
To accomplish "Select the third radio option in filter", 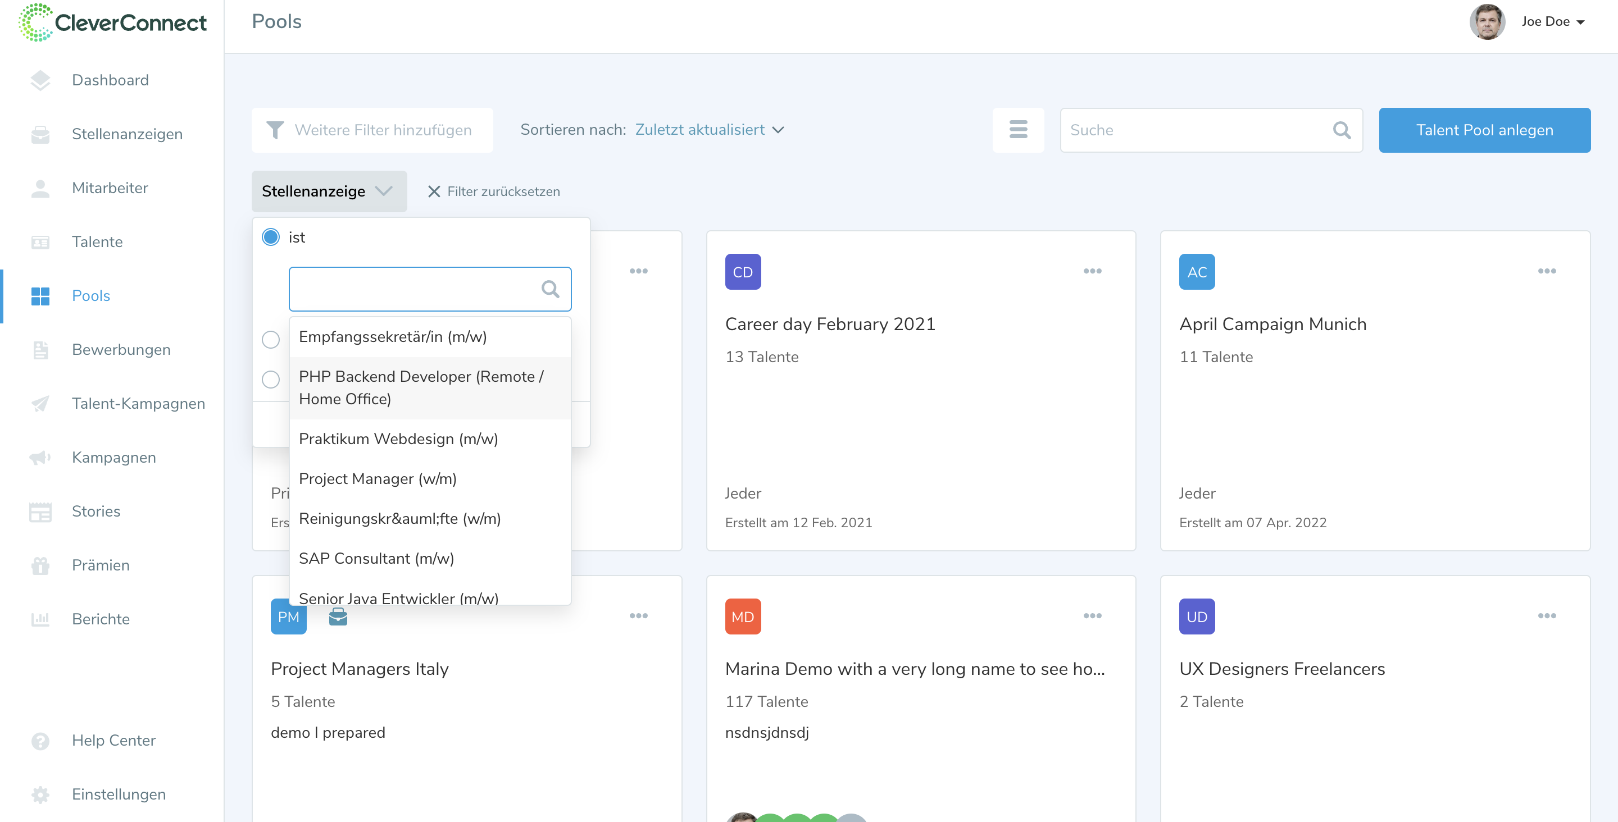I will [271, 380].
